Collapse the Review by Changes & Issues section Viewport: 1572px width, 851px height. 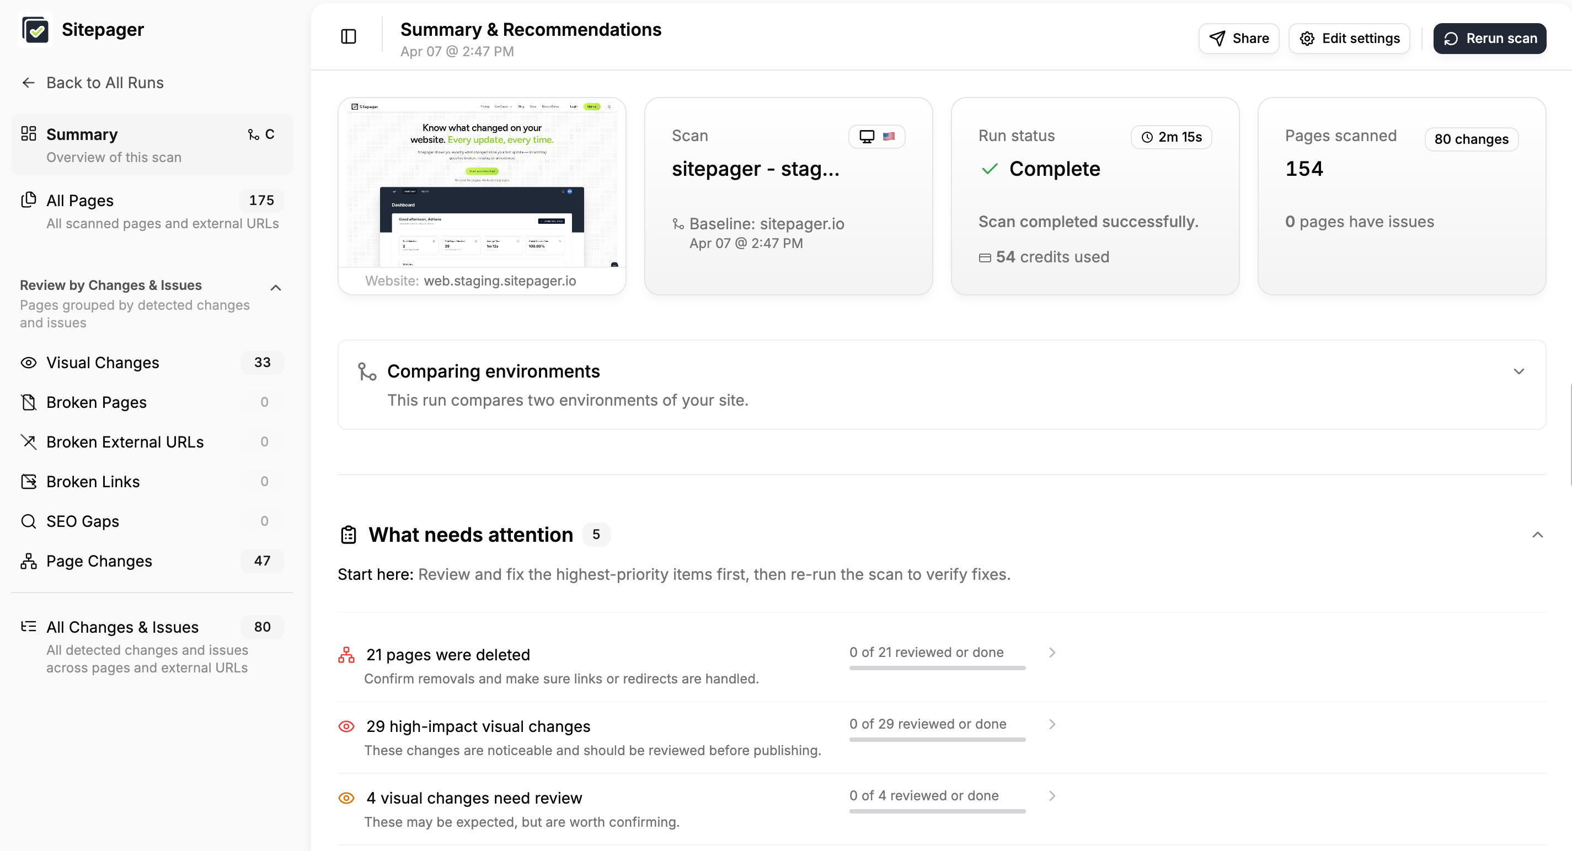pyautogui.click(x=276, y=287)
